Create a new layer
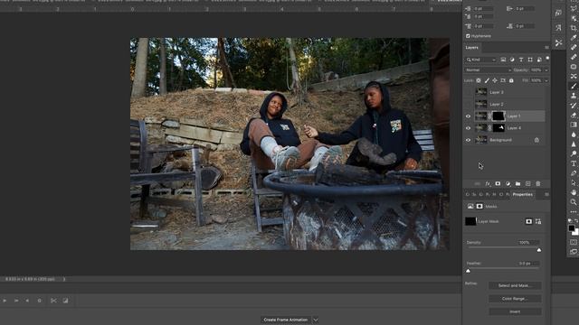 point(527,183)
